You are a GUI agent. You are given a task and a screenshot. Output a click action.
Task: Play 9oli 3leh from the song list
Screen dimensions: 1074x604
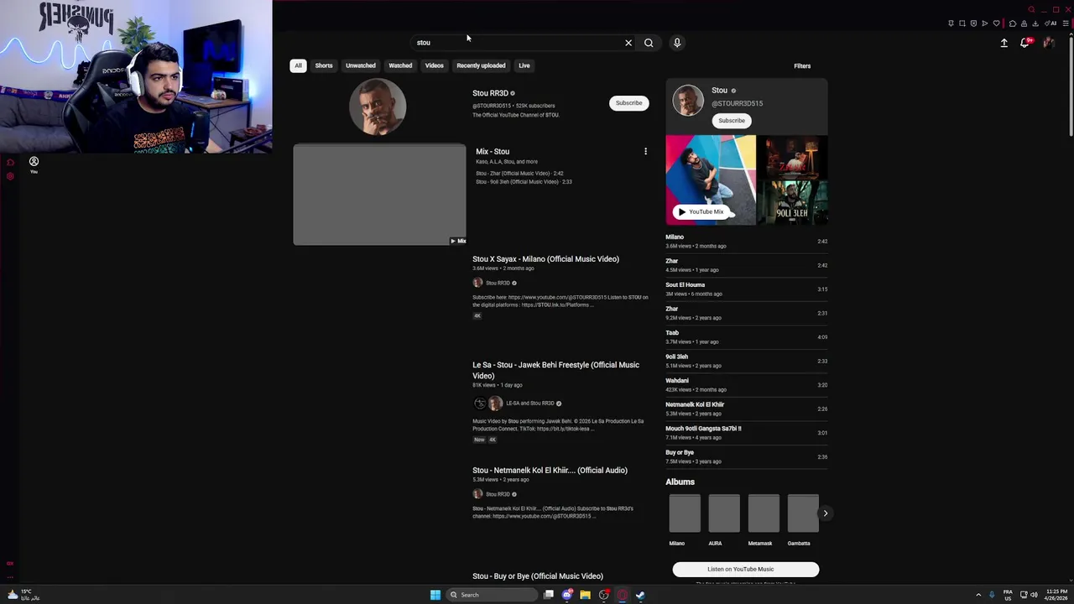(x=747, y=361)
